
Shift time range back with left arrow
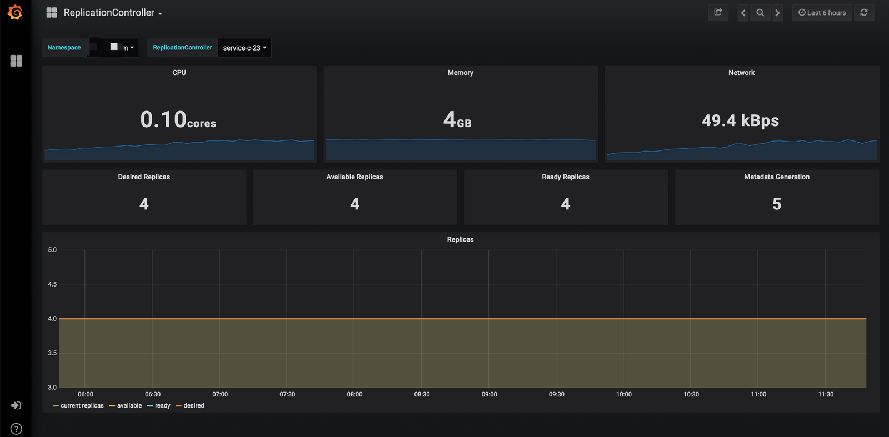pyautogui.click(x=743, y=13)
